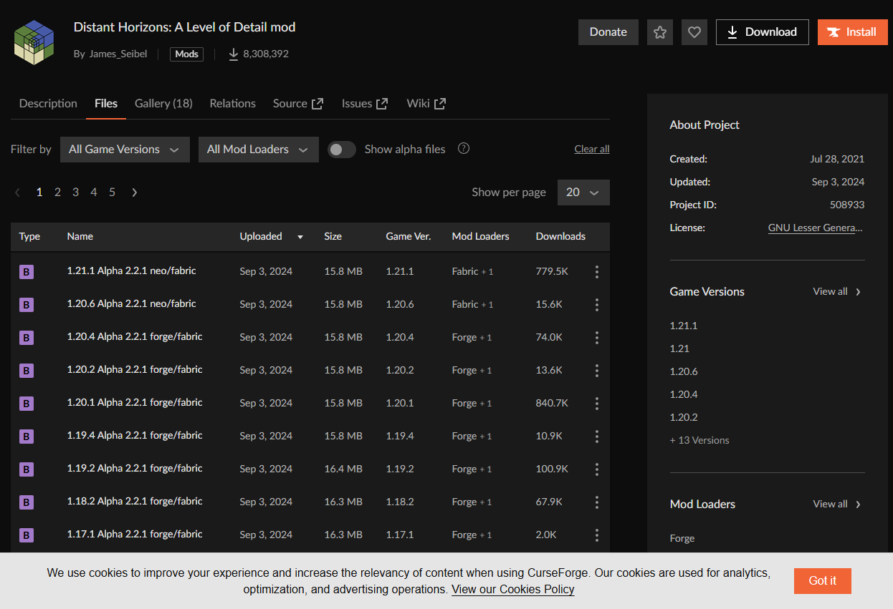Switch to the Description tab
The image size is (893, 609).
(x=48, y=104)
